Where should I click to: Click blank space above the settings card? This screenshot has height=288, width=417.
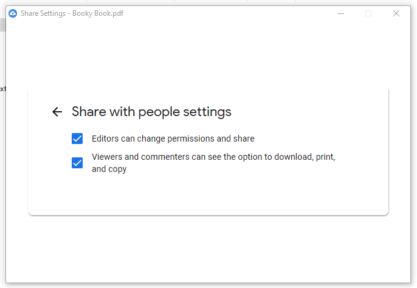pyautogui.click(x=208, y=53)
